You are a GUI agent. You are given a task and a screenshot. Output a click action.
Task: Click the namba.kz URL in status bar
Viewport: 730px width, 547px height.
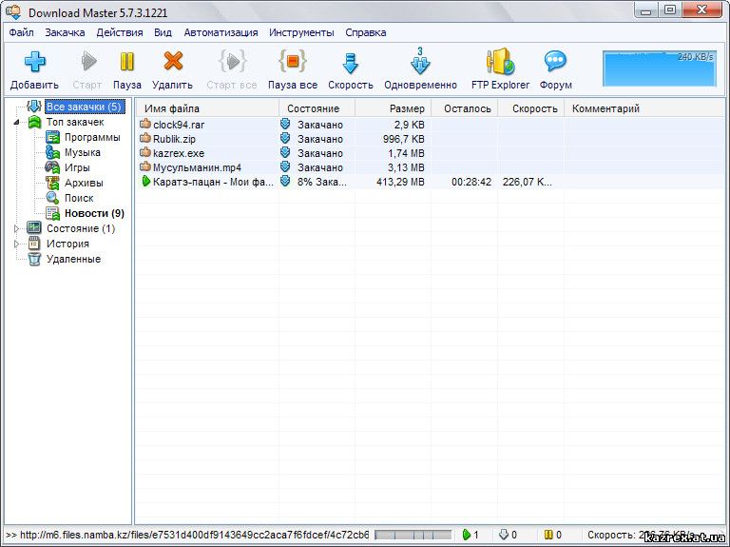click(195, 535)
